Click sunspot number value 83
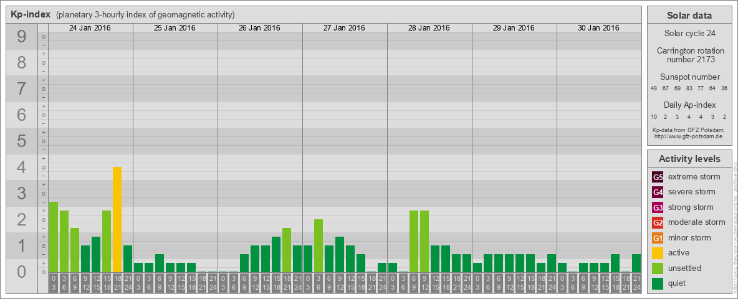This screenshot has height=299, width=738. click(689, 88)
